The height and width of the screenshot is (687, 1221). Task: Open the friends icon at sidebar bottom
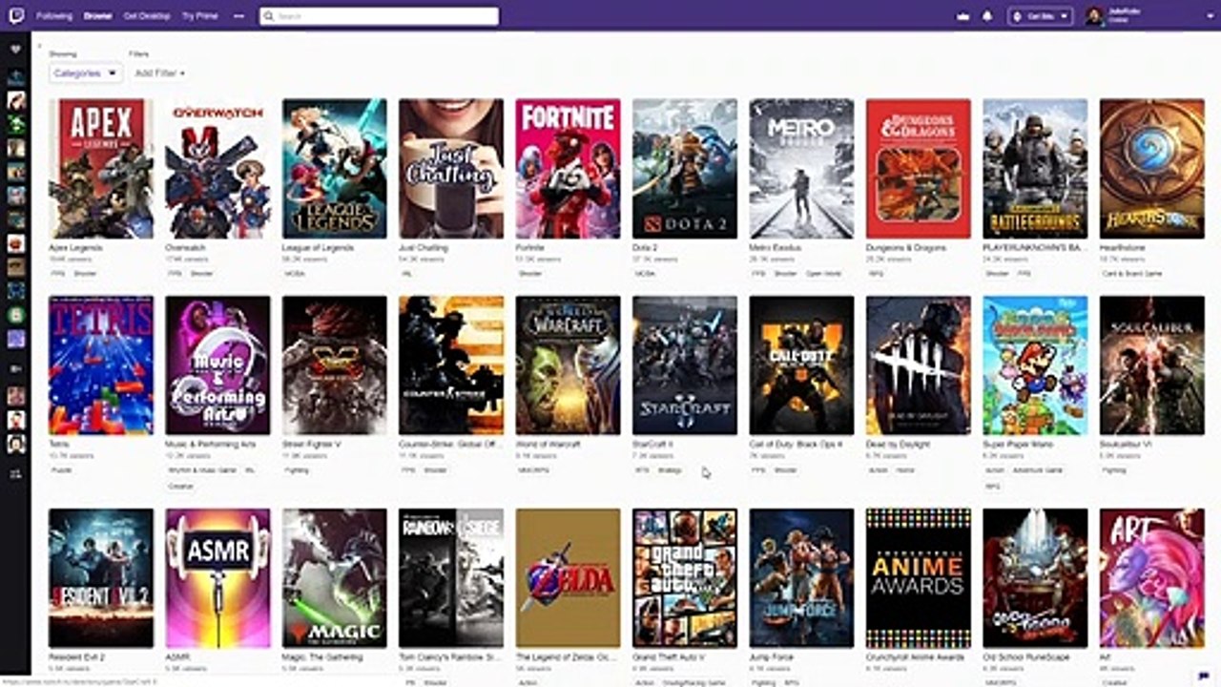(x=16, y=473)
